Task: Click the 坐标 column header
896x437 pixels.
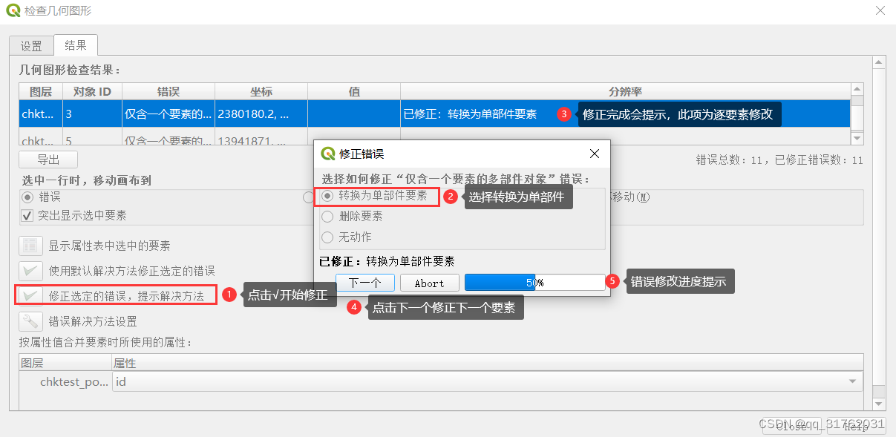Action: 261,91
